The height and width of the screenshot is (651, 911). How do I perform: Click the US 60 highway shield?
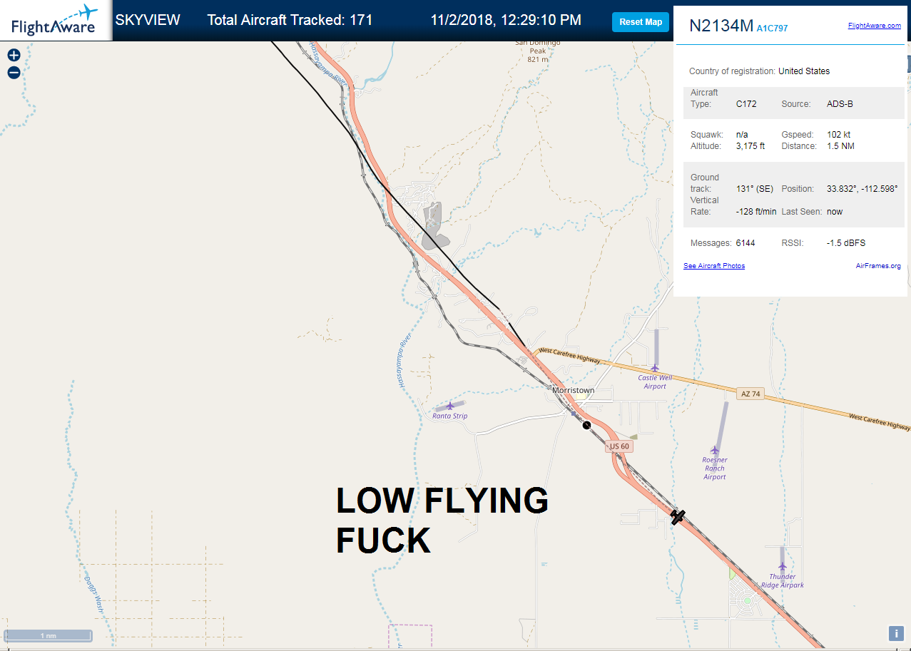point(619,446)
